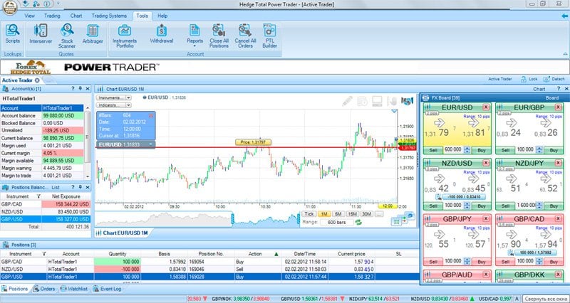Click the chart trading icon at toolbar end
The width and height of the screenshot is (570, 303).
pyautogui.click(x=407, y=101)
